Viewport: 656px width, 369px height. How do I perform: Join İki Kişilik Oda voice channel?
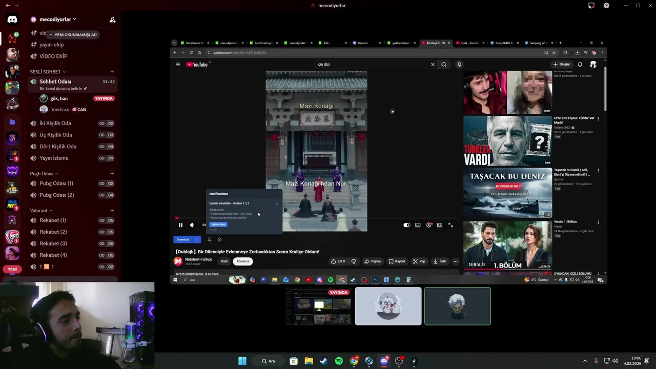pos(72,123)
